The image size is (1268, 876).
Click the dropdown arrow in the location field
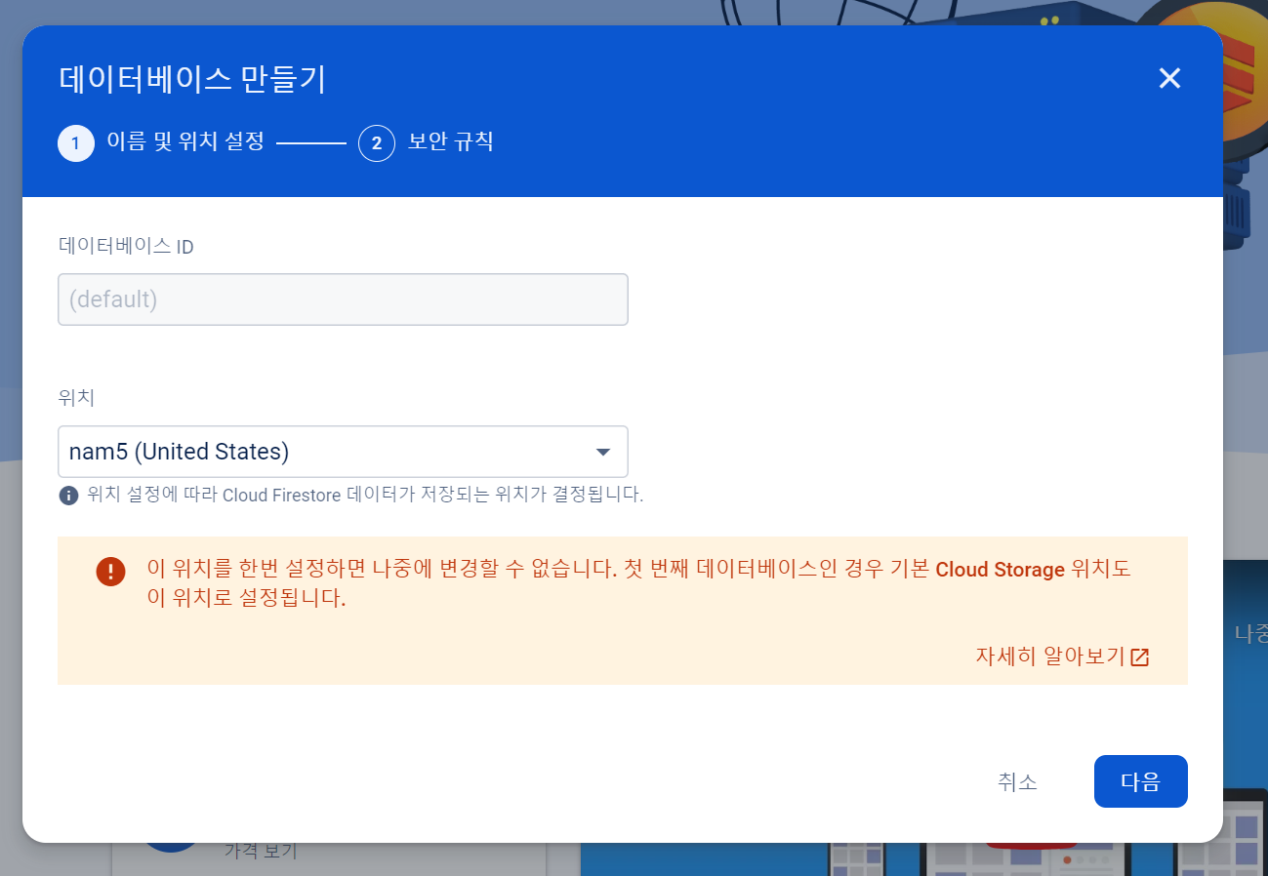pyautogui.click(x=603, y=452)
